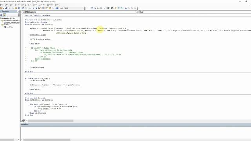The height and width of the screenshot is (141, 251).
Task: Click the 'DoCmd.Maximize' code line
Action: (37, 81)
